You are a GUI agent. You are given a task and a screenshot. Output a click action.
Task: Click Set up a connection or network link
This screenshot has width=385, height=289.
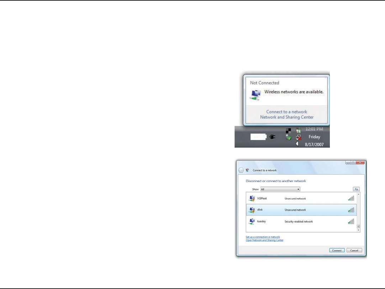[x=263, y=237]
